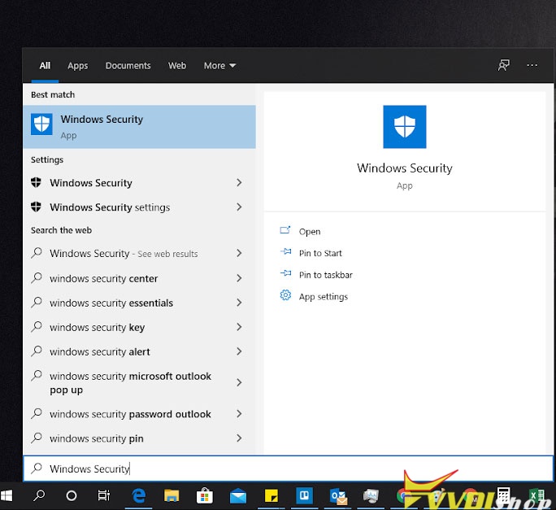Open Sticky Notes from taskbar
The image size is (556, 510).
point(271,496)
